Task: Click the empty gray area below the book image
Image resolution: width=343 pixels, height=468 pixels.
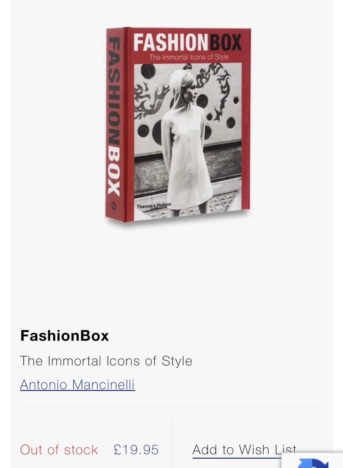Action: [171, 272]
